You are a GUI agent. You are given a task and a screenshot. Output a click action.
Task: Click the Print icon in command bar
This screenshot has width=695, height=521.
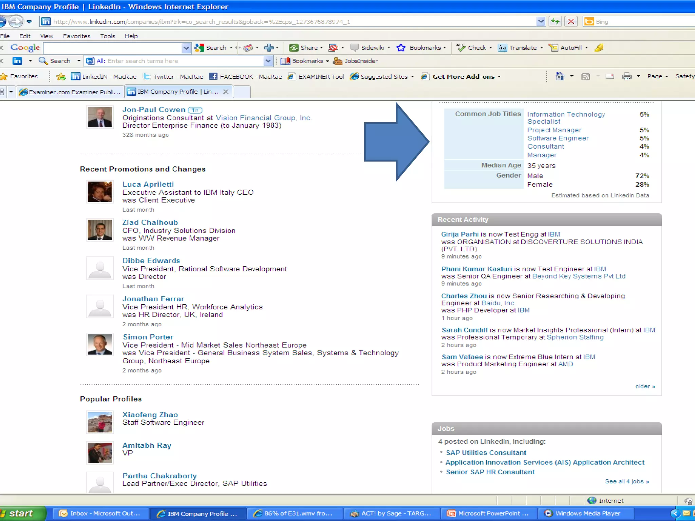point(626,76)
